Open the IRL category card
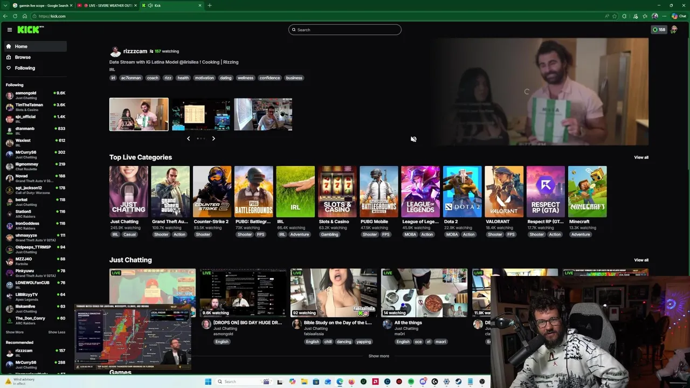 tap(295, 192)
